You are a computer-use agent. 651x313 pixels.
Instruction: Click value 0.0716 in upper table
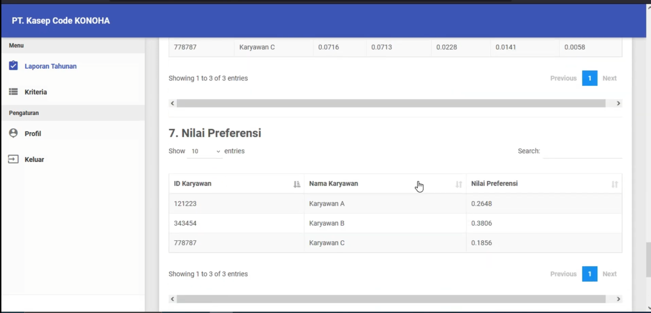328,47
